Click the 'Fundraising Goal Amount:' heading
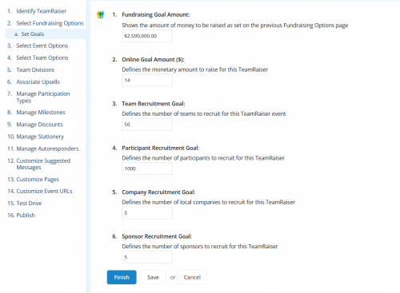Image resolution: width=400 pixels, height=293 pixels. pyautogui.click(x=156, y=14)
